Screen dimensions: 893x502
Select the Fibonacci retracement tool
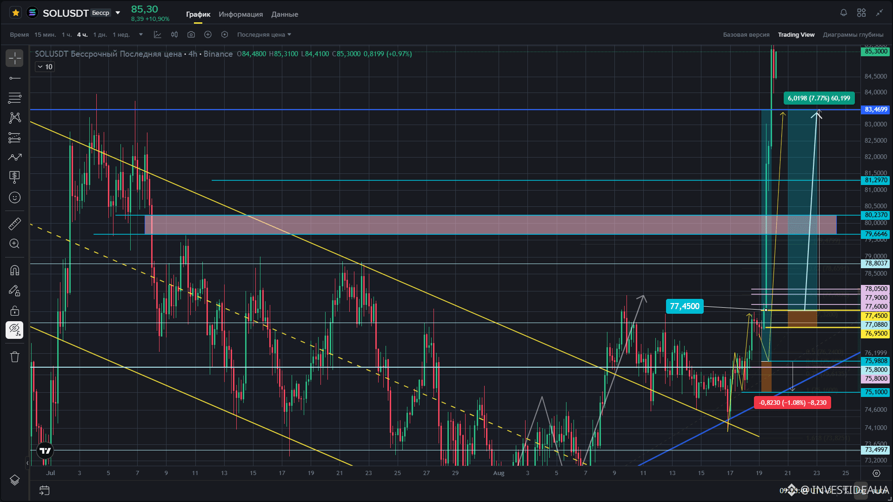coord(15,98)
